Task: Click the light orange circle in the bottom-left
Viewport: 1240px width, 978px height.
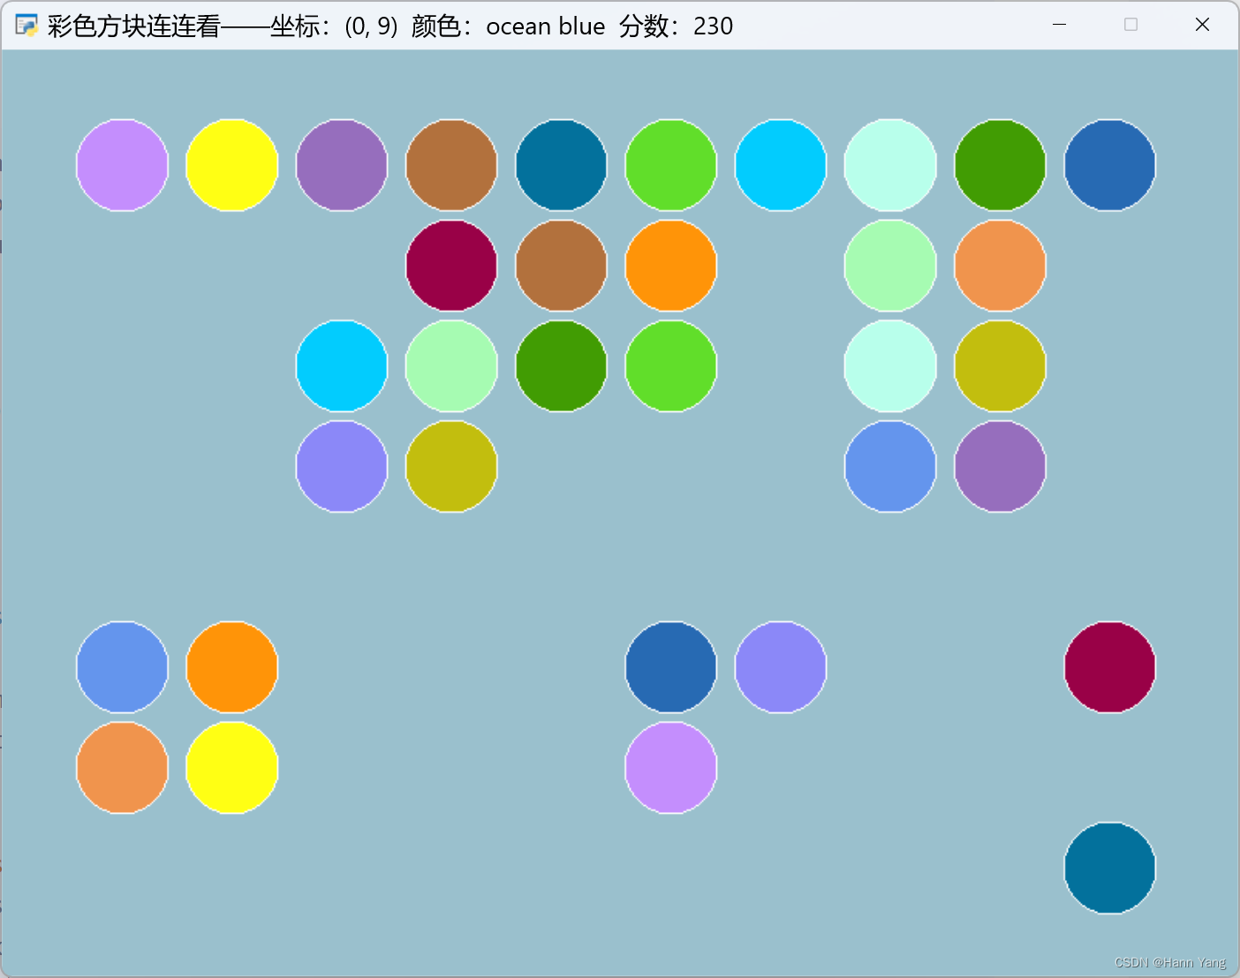Action: (122, 768)
